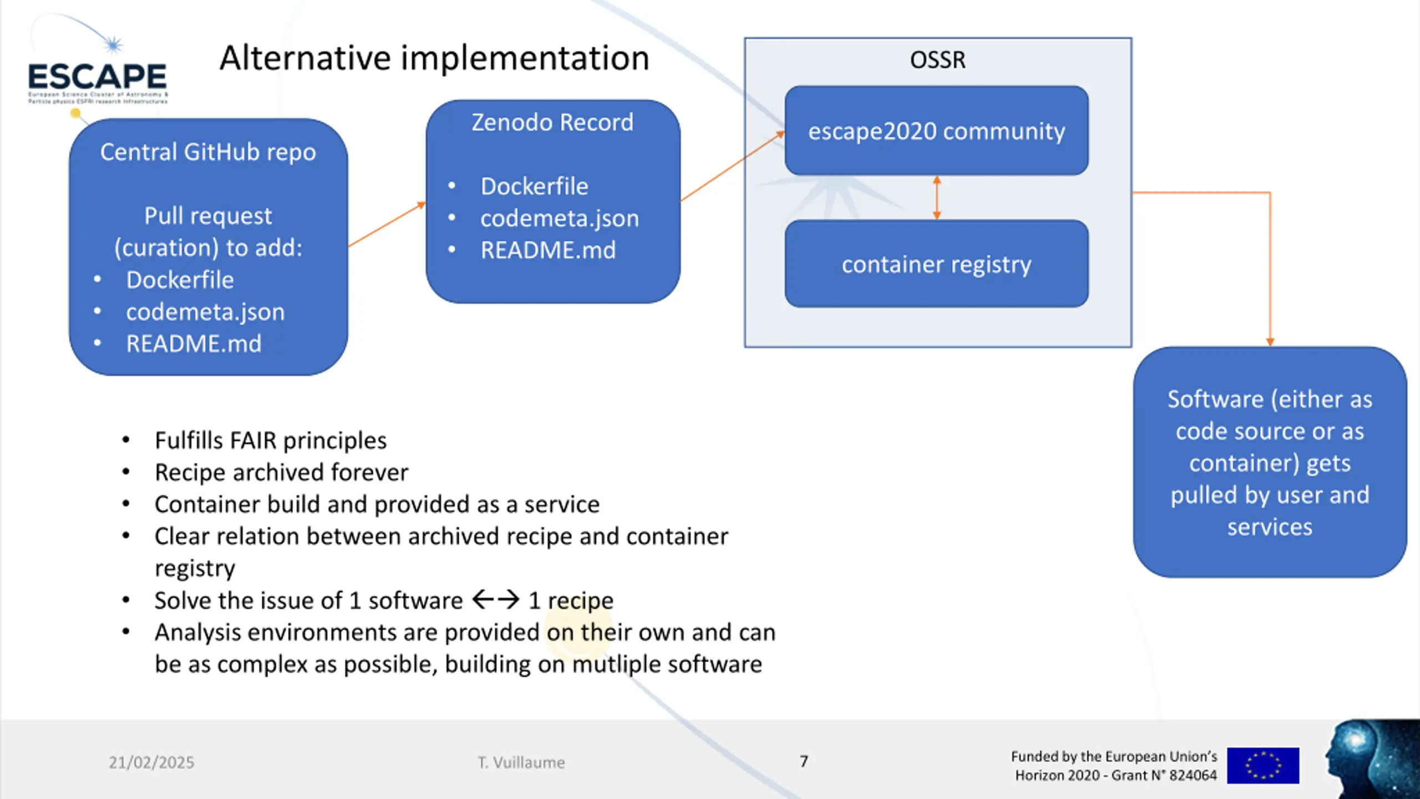Screen dimensions: 1420x799
Task: Click the star burst above ESCAPE logo
Action: 114,44
